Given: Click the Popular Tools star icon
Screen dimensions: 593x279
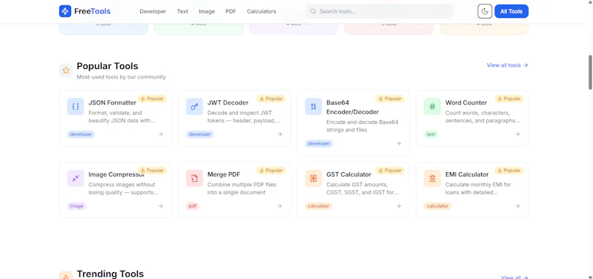Looking at the screenshot, I should click(66, 70).
